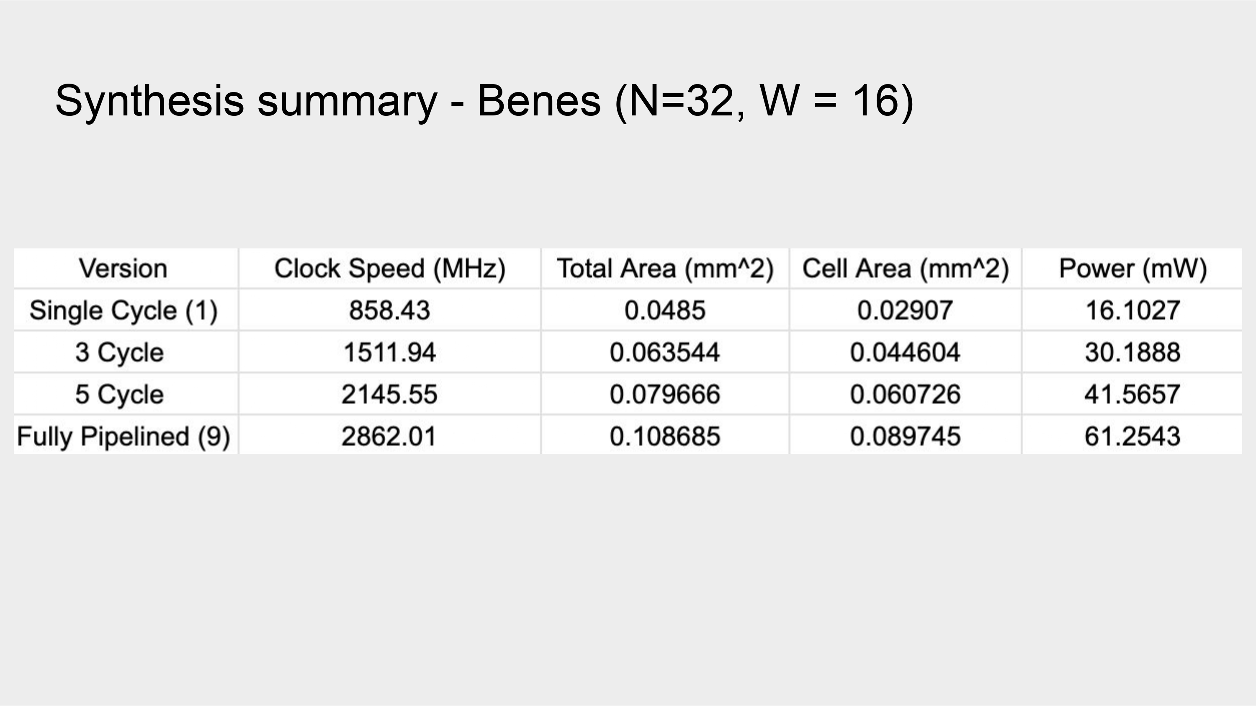Image resolution: width=1256 pixels, height=706 pixels.
Task: Click the clock speed value 2145.55
Action: [390, 394]
